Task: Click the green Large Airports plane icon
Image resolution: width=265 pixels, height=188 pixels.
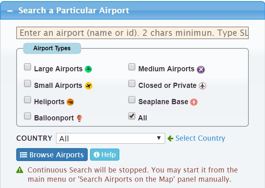Action: [88, 69]
